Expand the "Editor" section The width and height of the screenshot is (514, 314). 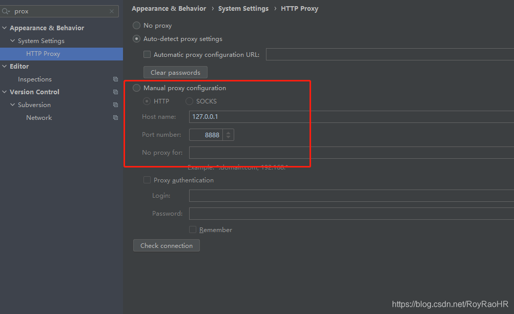pyautogui.click(x=4, y=66)
